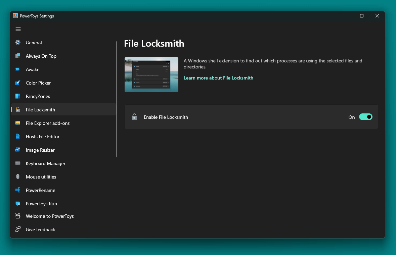Open PowerToys Run settings
The height and width of the screenshot is (255, 396).
click(63, 204)
